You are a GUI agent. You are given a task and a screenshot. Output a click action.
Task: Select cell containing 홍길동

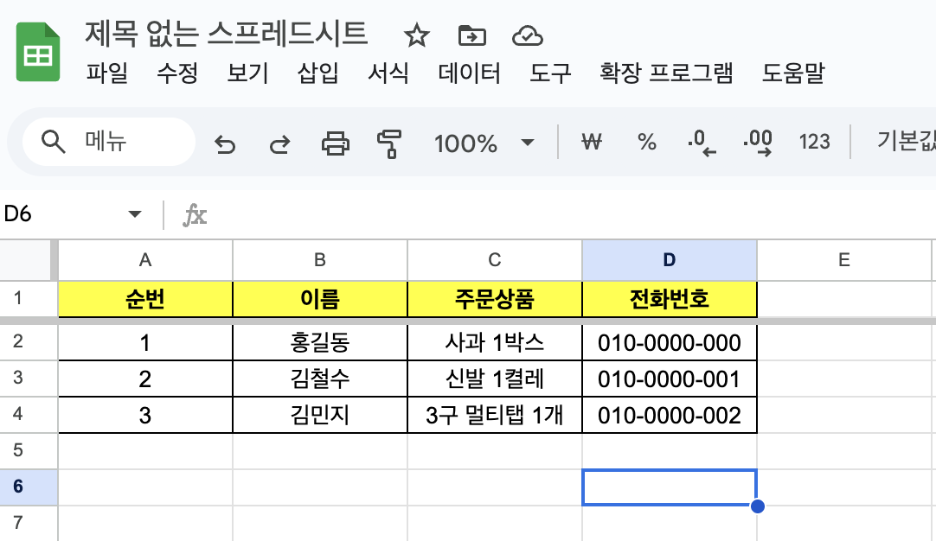(x=320, y=343)
